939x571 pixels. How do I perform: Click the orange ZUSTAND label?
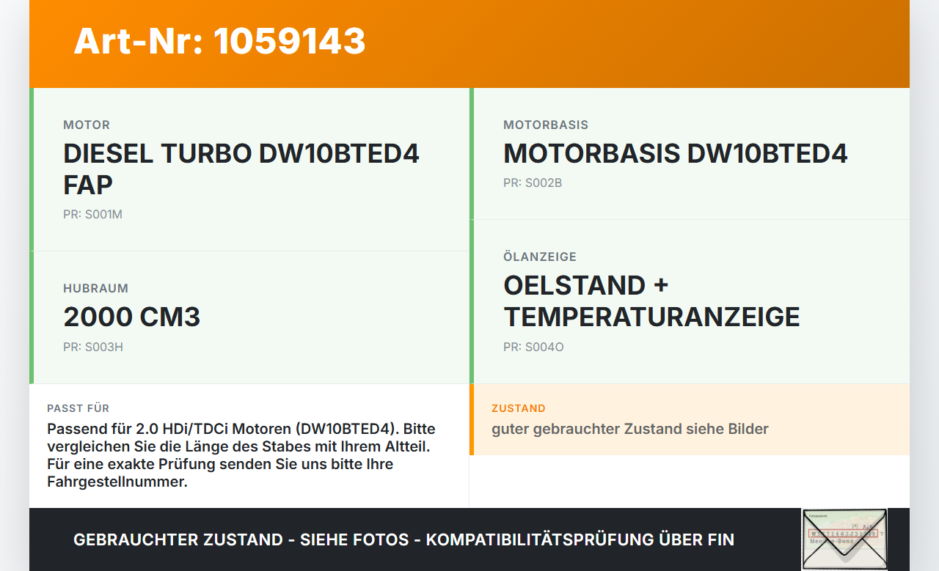pos(519,408)
